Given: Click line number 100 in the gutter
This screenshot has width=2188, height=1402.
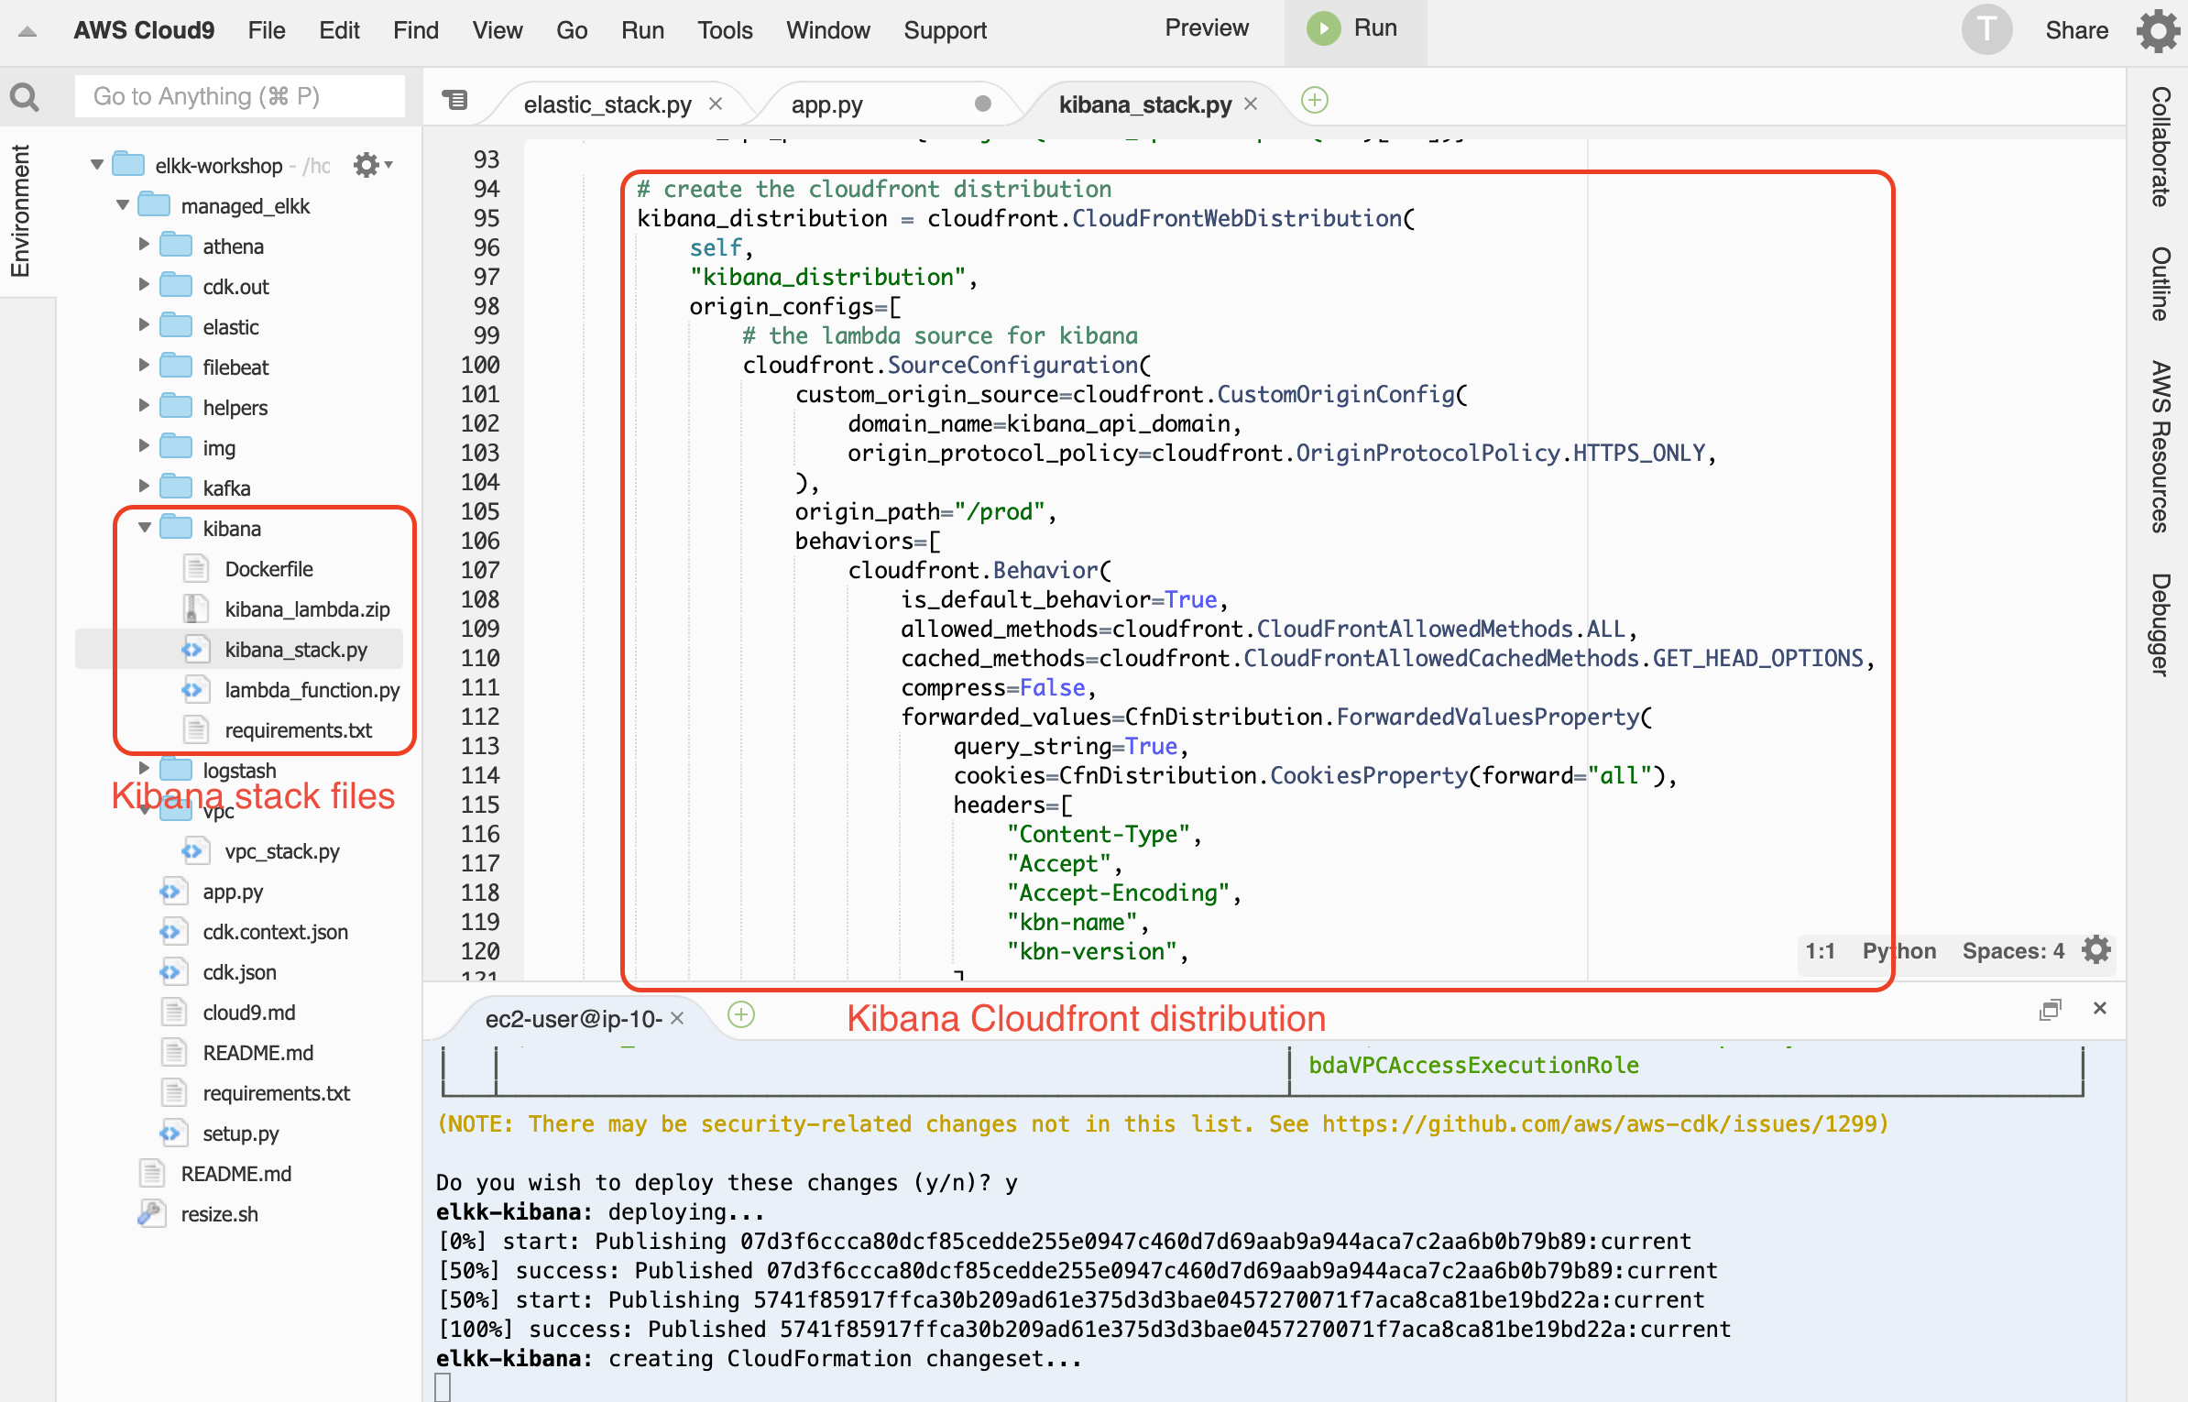Looking at the screenshot, I should click(480, 365).
